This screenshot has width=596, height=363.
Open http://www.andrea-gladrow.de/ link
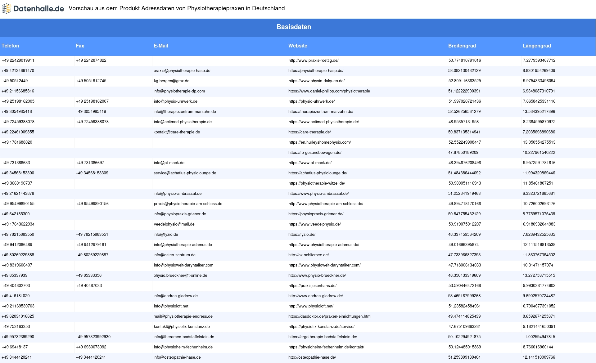(316, 296)
